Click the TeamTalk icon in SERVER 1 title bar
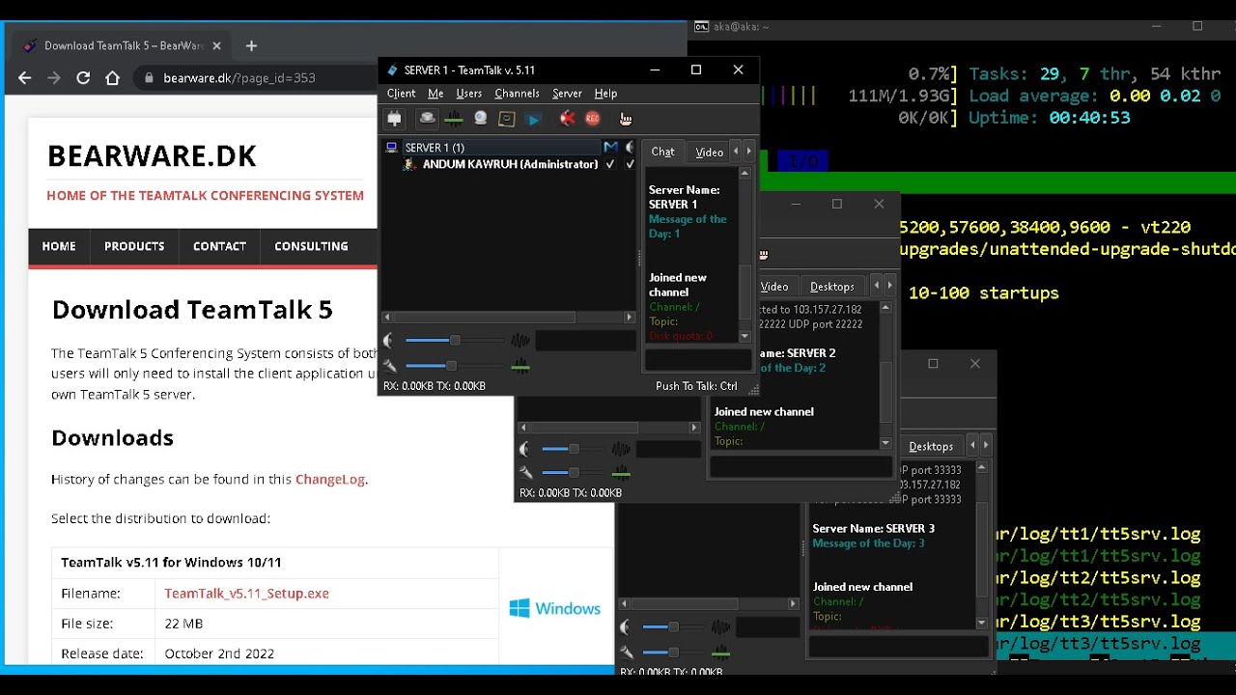This screenshot has height=695, width=1236. [391, 69]
